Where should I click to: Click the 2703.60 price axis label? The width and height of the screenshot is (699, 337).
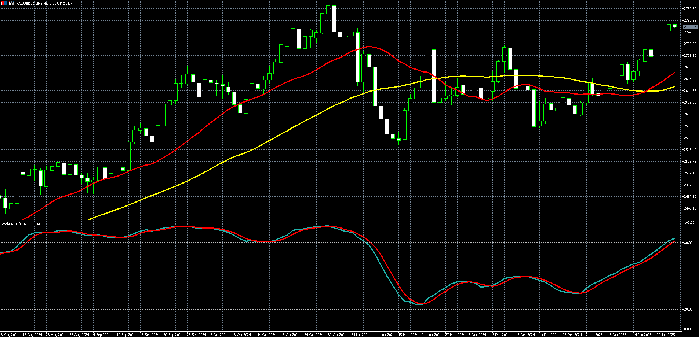tap(690, 56)
